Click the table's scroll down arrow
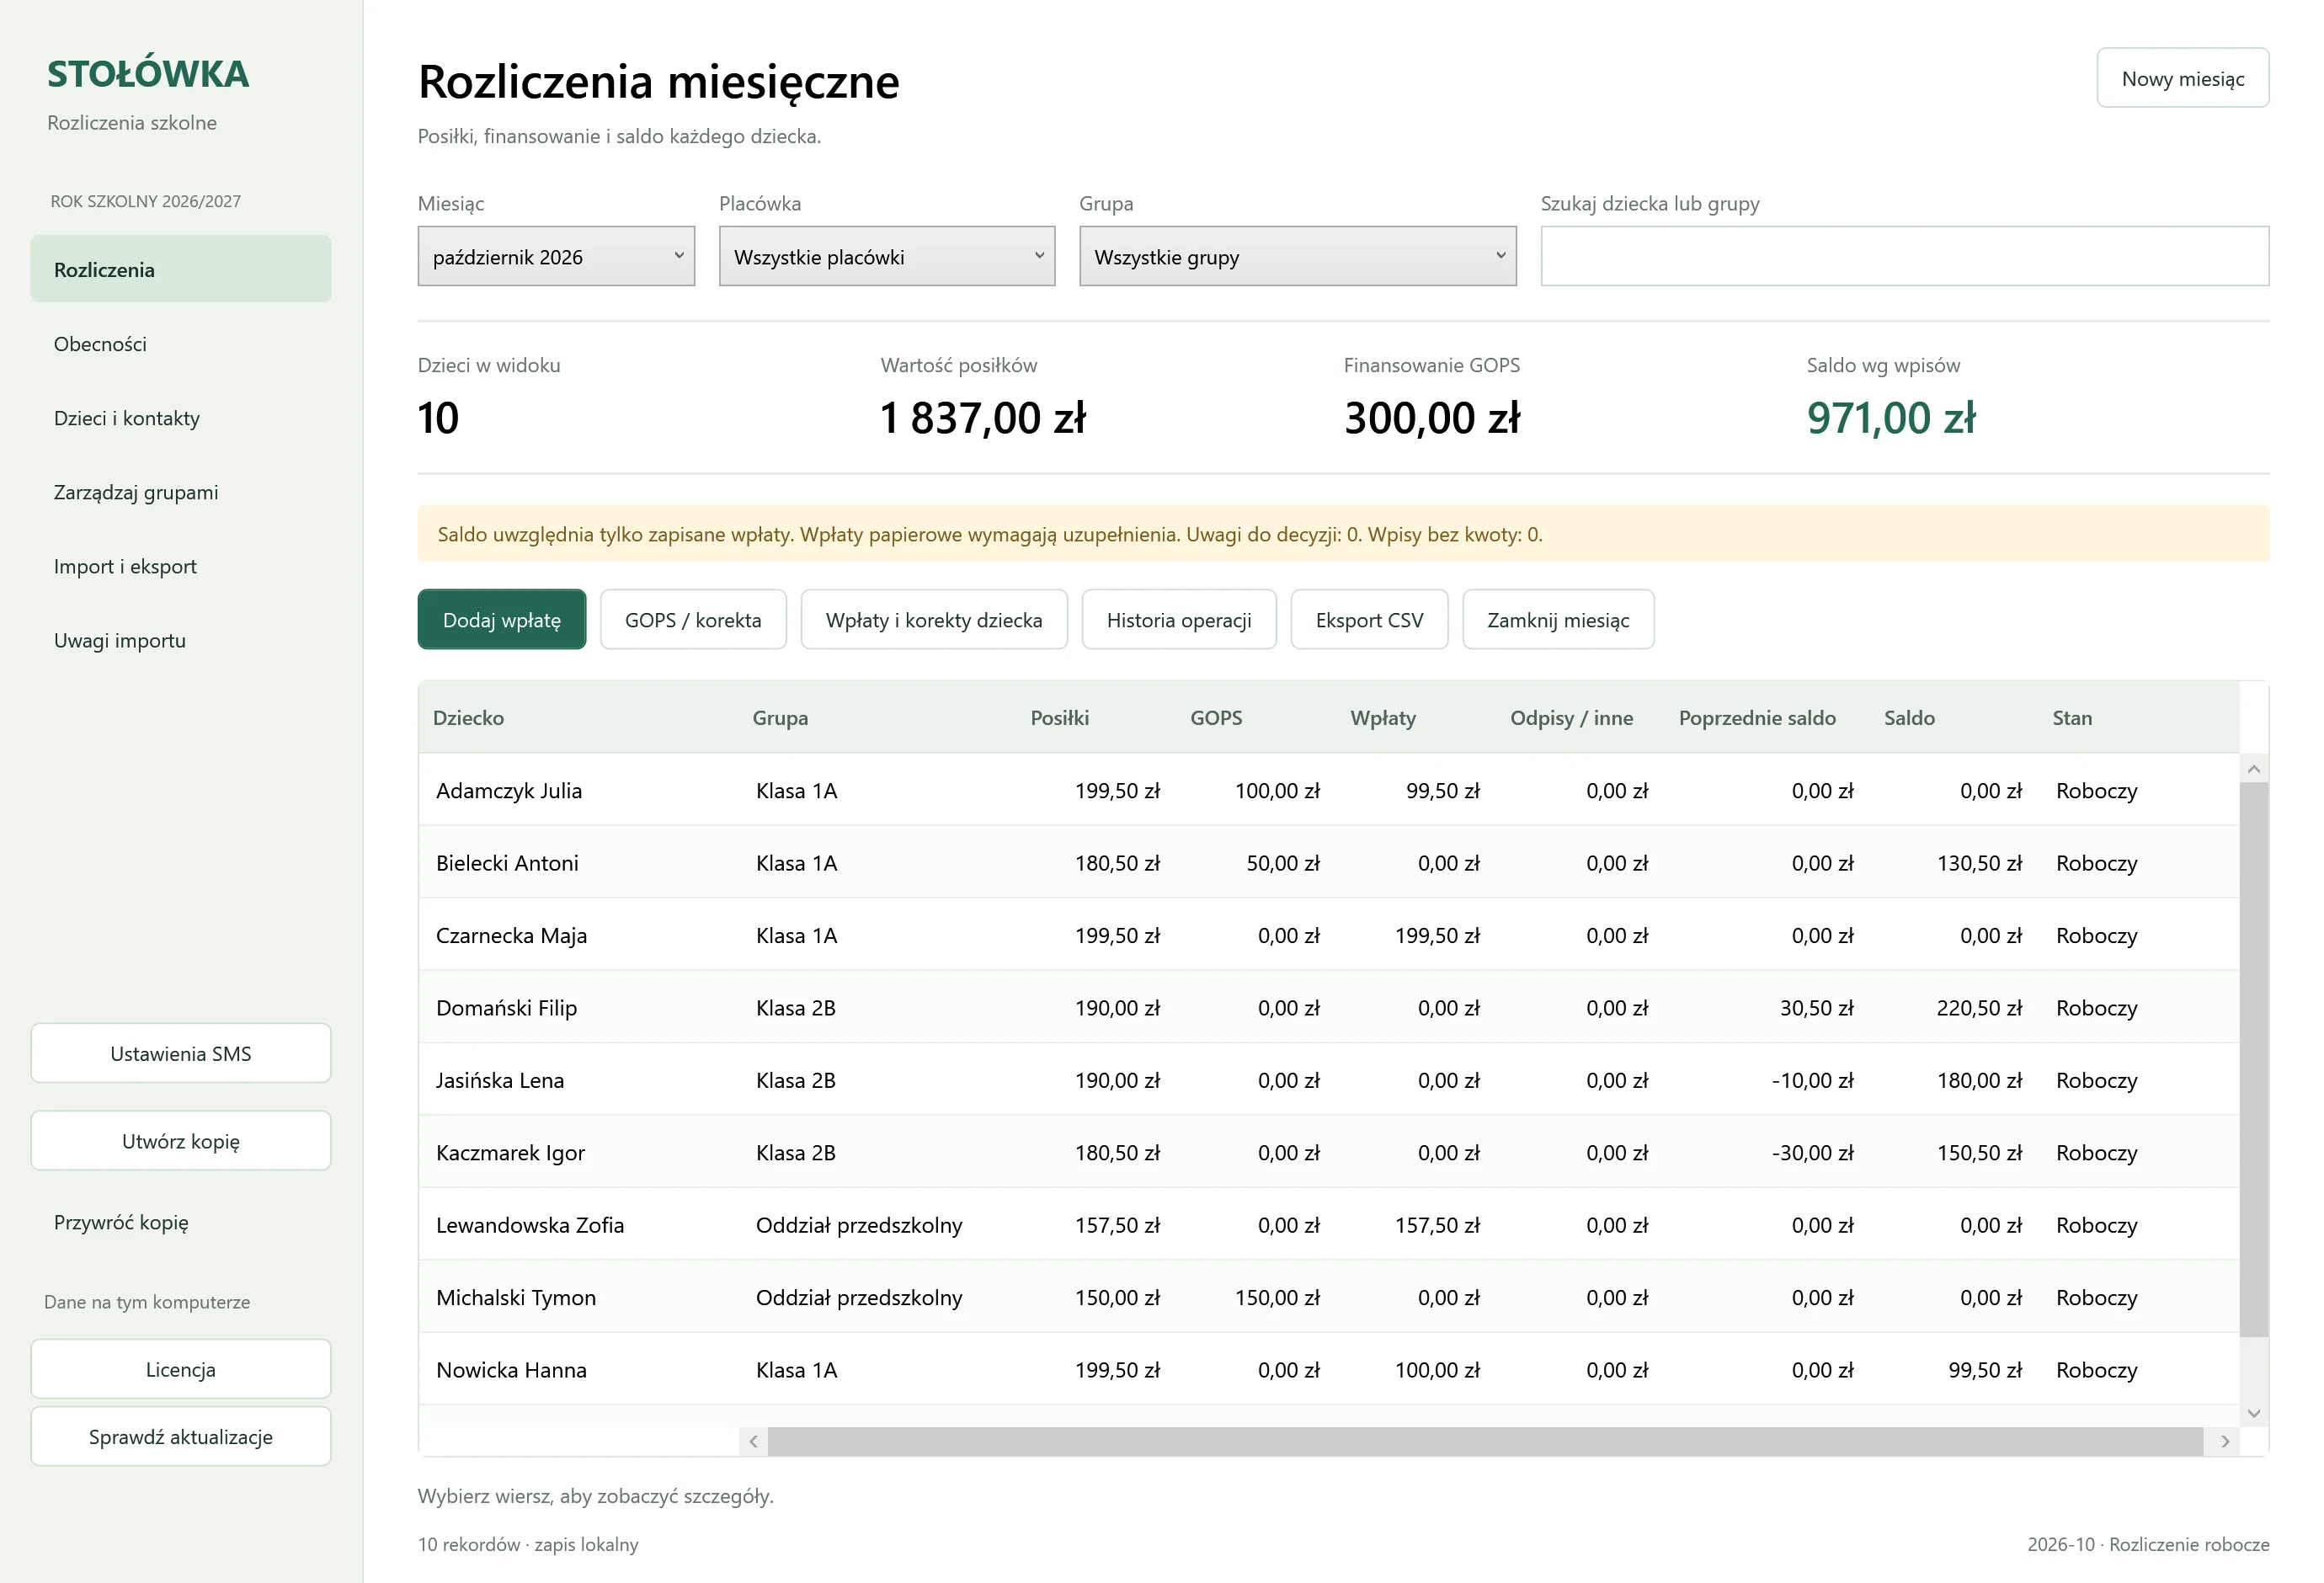Image resolution: width=2324 pixels, height=1583 pixels. tap(2254, 1413)
